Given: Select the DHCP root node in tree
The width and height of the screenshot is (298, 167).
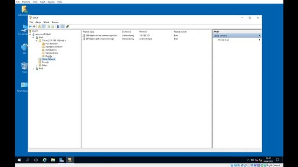Looking at the screenshot, I should [x=35, y=31].
